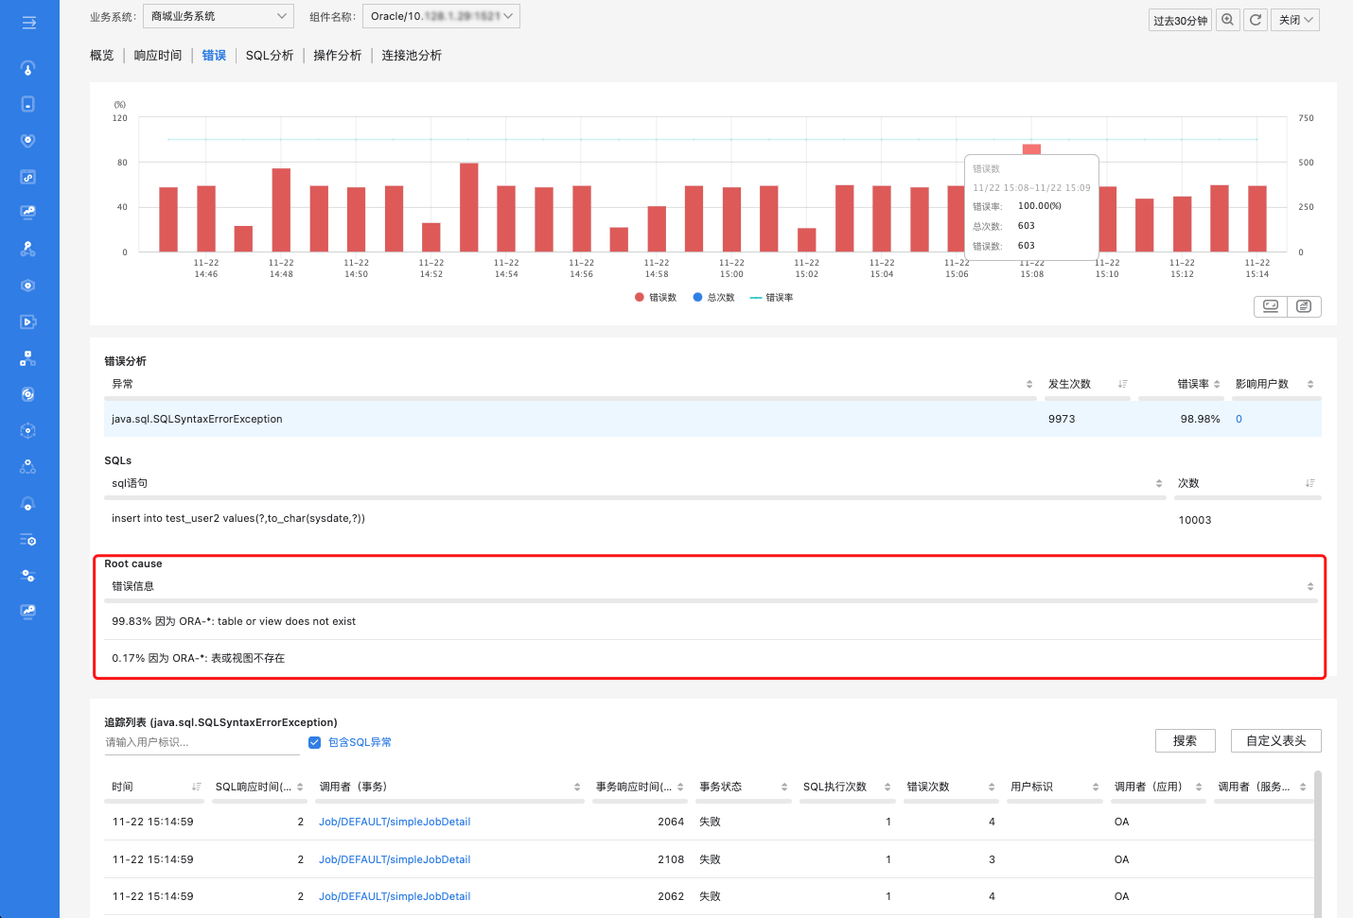Click the zoom-in magnifier icon
The image size is (1353, 918).
click(1227, 20)
